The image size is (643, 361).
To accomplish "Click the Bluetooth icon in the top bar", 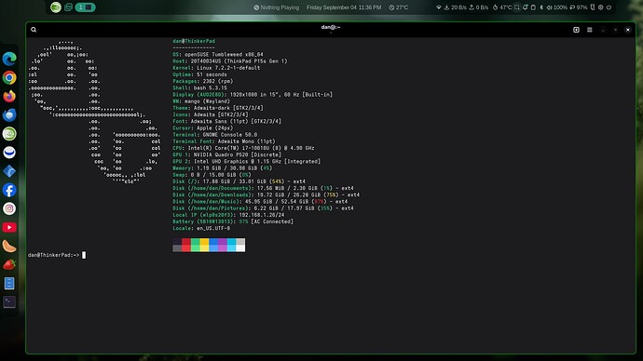I will tap(541, 7).
